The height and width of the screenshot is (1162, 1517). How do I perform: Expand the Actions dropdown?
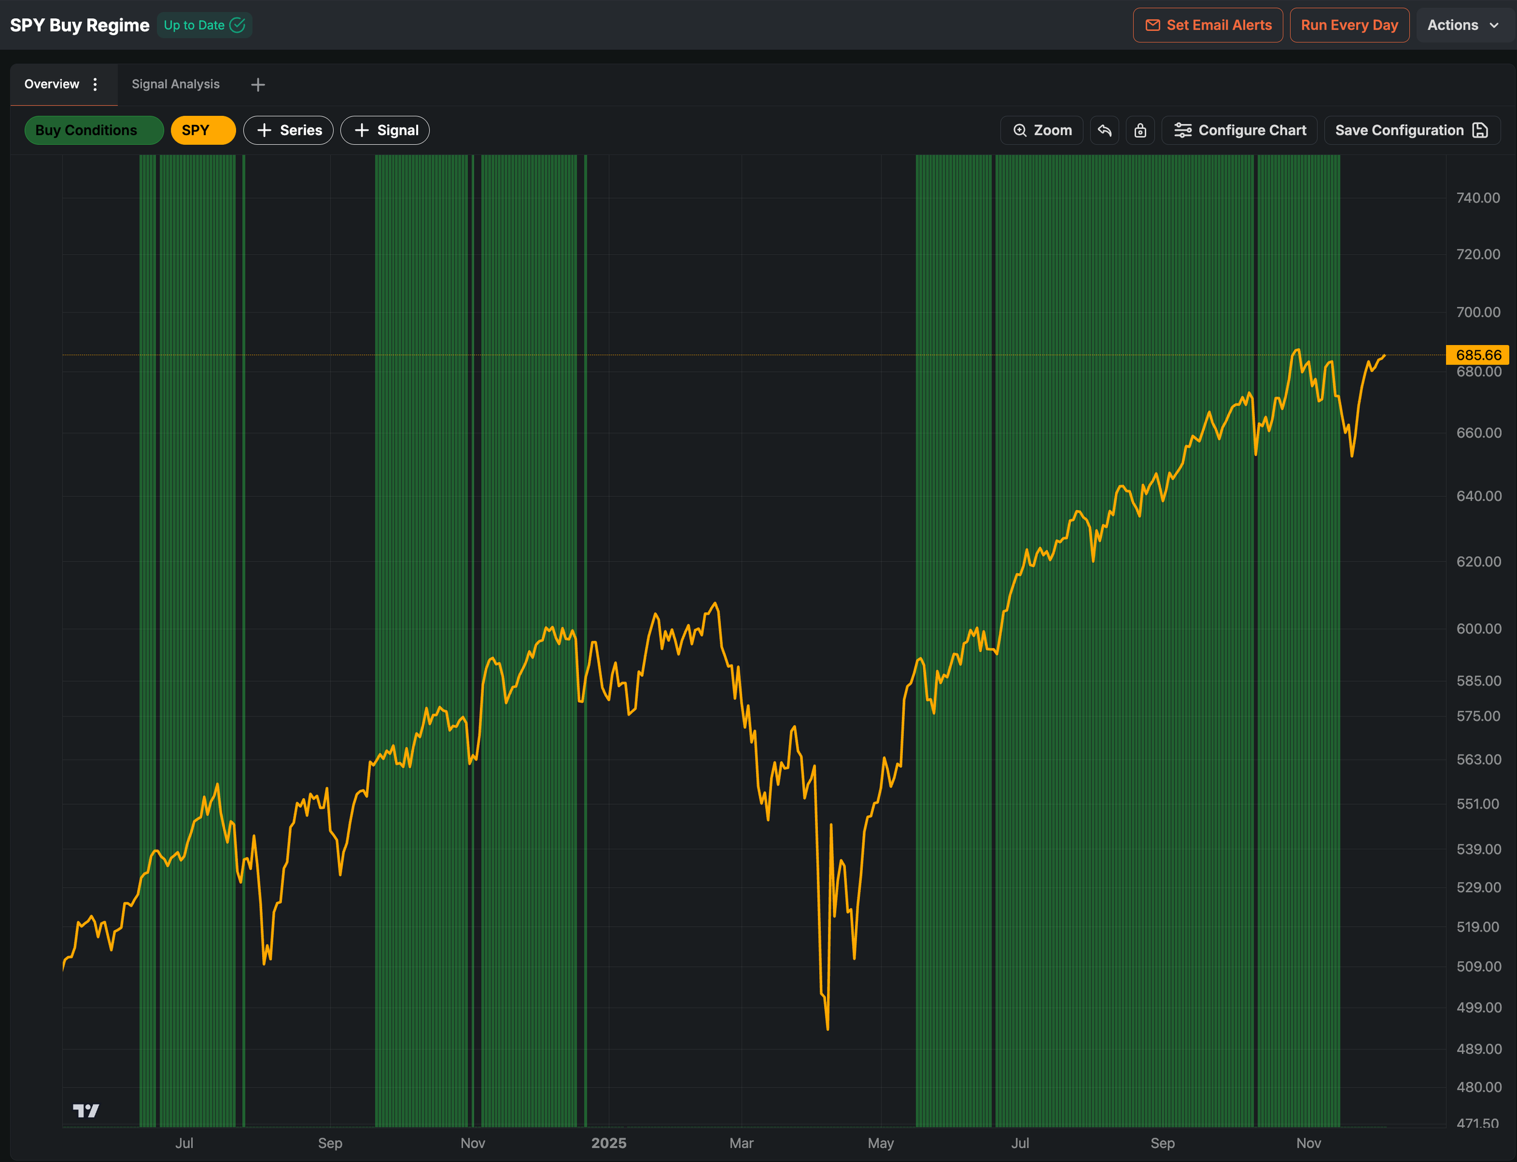(1463, 25)
